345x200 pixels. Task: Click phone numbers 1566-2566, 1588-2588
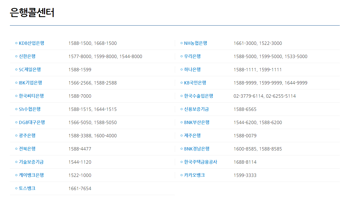tap(93, 83)
